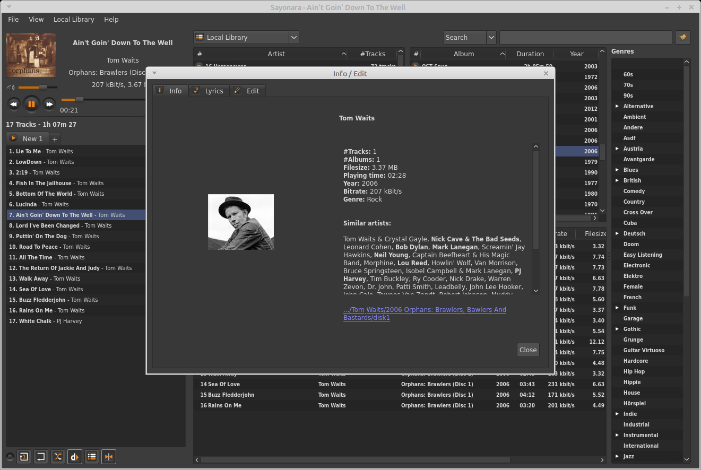Open the Local Library dropdown
This screenshot has height=470, width=701.
[246, 37]
